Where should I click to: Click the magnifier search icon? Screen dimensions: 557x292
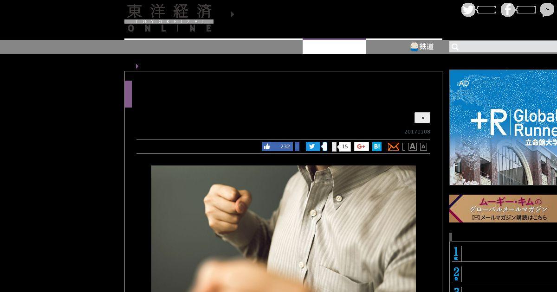tap(455, 47)
